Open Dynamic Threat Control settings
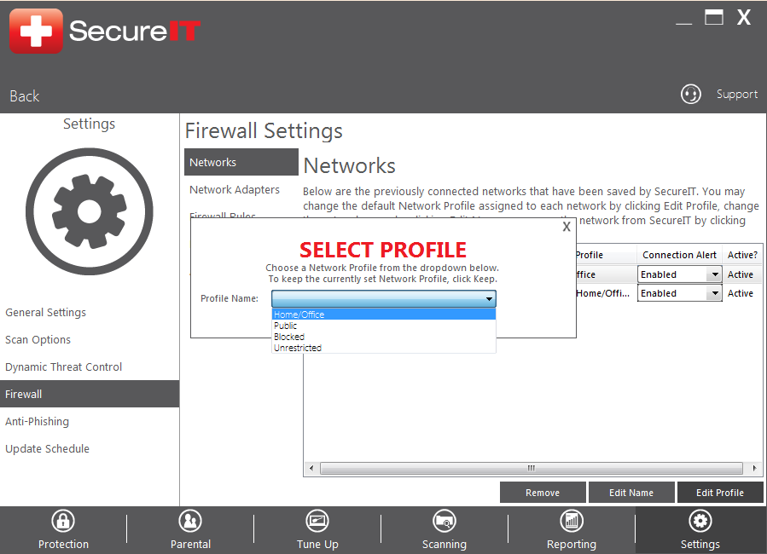 [x=64, y=366]
